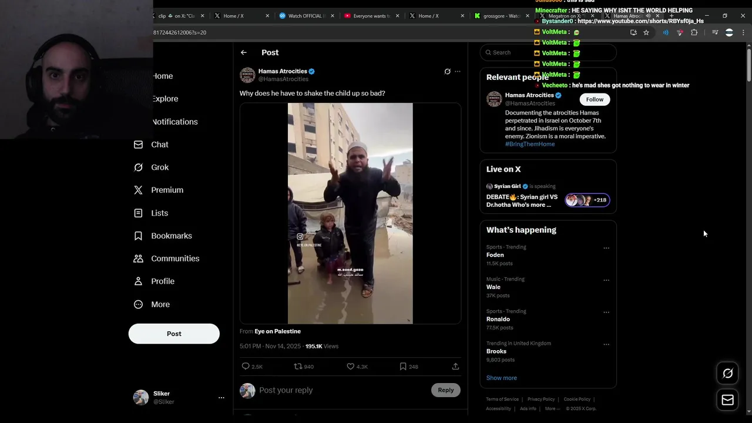752x423 pixels.
Task: Open Notifications from the sidebar
Action: coord(174,122)
